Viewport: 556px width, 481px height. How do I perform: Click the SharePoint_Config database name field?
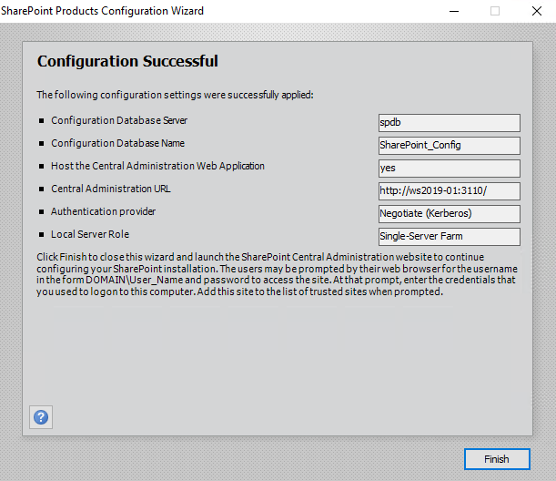click(450, 146)
